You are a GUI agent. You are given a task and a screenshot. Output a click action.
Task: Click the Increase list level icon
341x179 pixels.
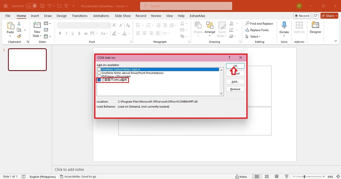point(165,25)
